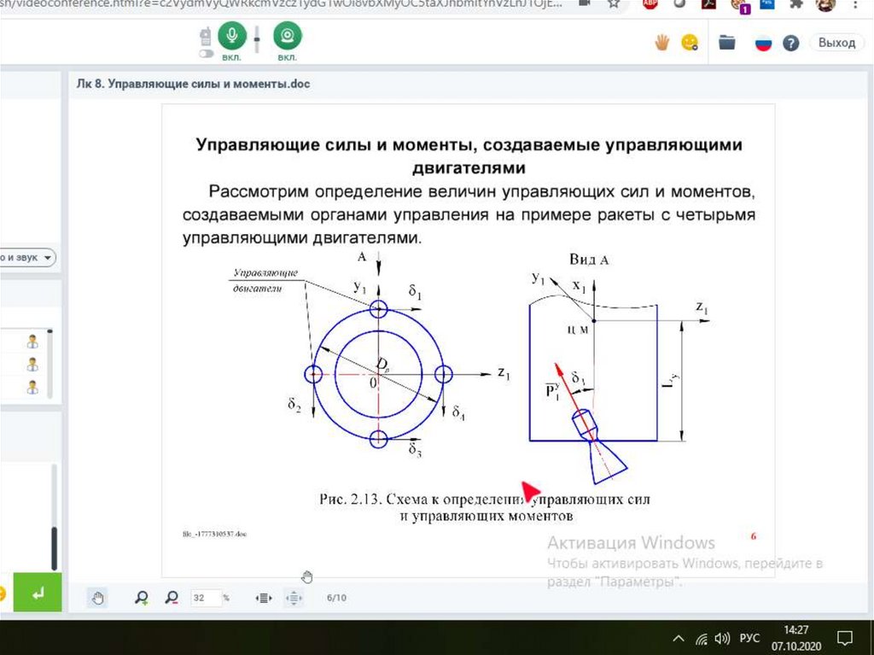Screen dimensions: 874x655
Task: Fit whole page in the viewer
Action: pyautogui.click(x=294, y=598)
